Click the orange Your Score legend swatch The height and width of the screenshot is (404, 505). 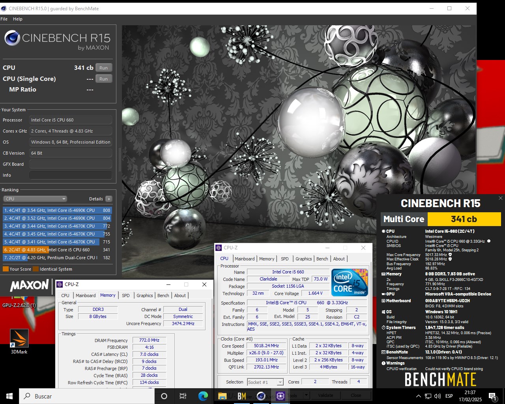point(6,269)
